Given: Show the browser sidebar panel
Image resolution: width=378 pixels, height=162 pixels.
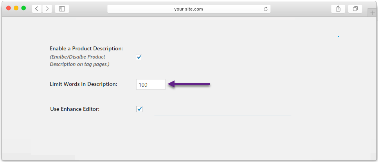Looking at the screenshot, I should (x=62, y=9).
